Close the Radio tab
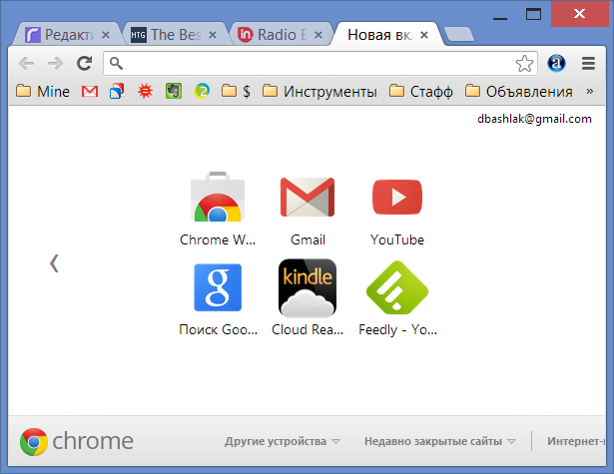 tap(318, 35)
